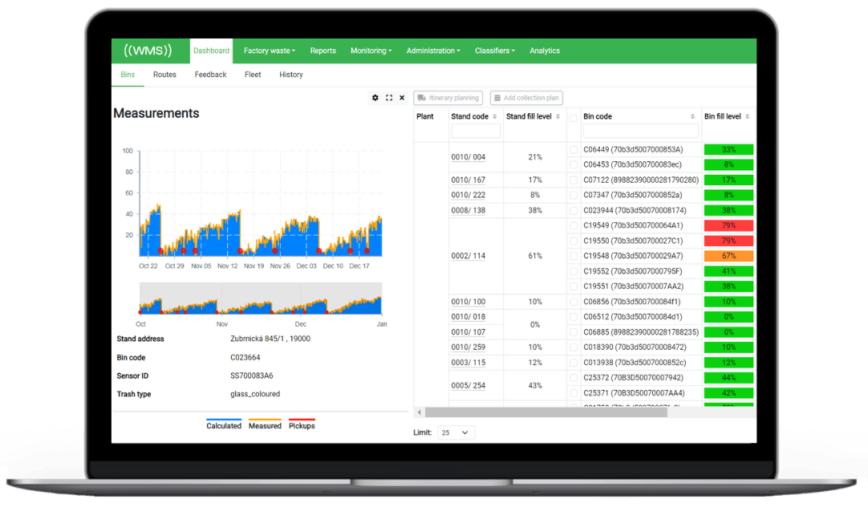Switch to the History sub-tab
Screen dimensions: 868x507
[x=291, y=75]
